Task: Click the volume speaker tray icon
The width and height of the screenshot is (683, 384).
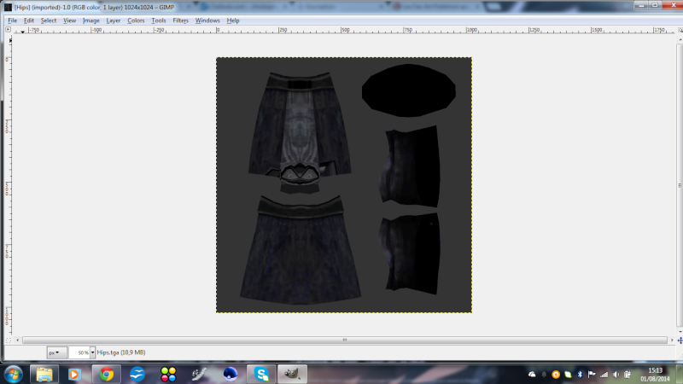Action: tap(616, 375)
